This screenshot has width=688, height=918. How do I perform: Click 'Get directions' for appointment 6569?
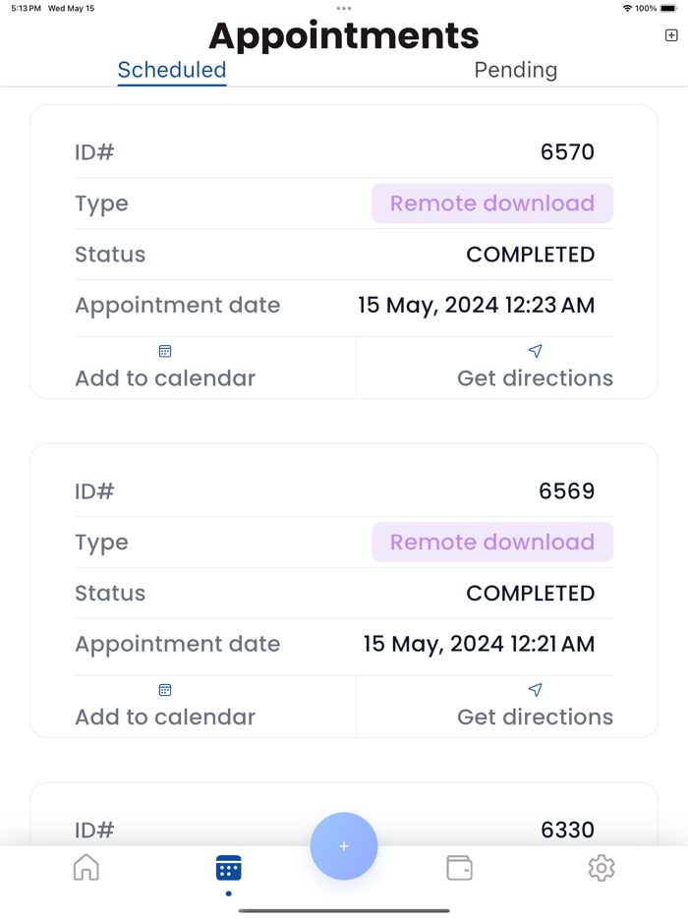[x=535, y=717]
